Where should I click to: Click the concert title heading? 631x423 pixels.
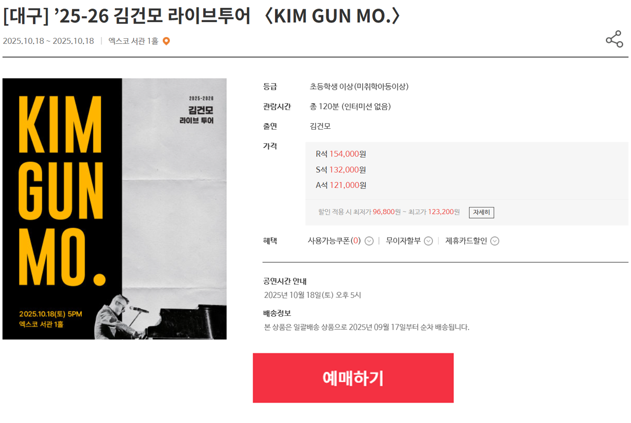pyautogui.click(x=202, y=16)
